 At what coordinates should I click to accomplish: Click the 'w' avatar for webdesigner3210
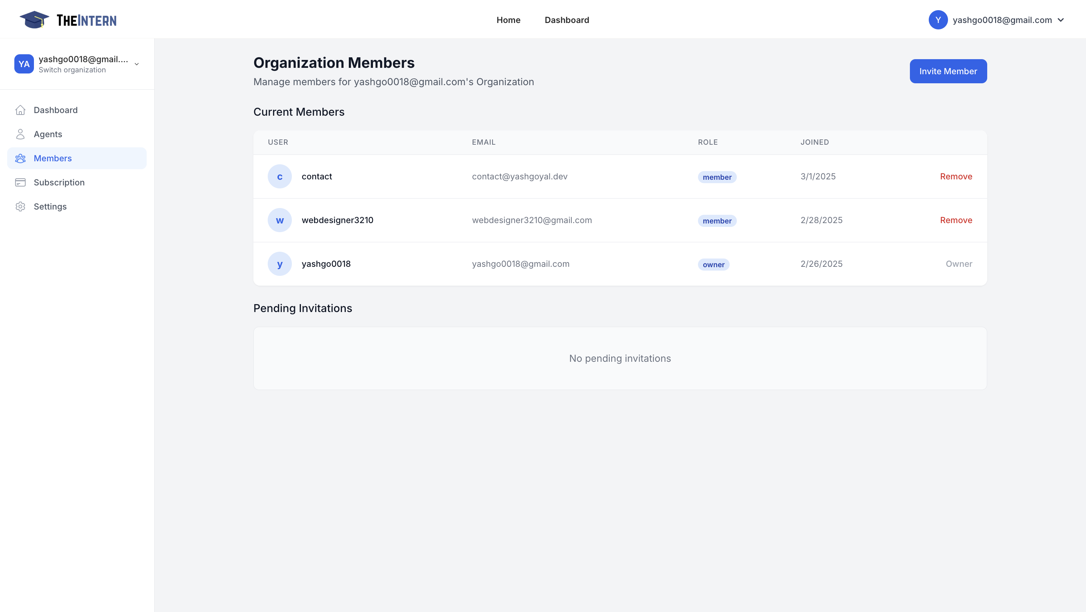[x=279, y=220]
